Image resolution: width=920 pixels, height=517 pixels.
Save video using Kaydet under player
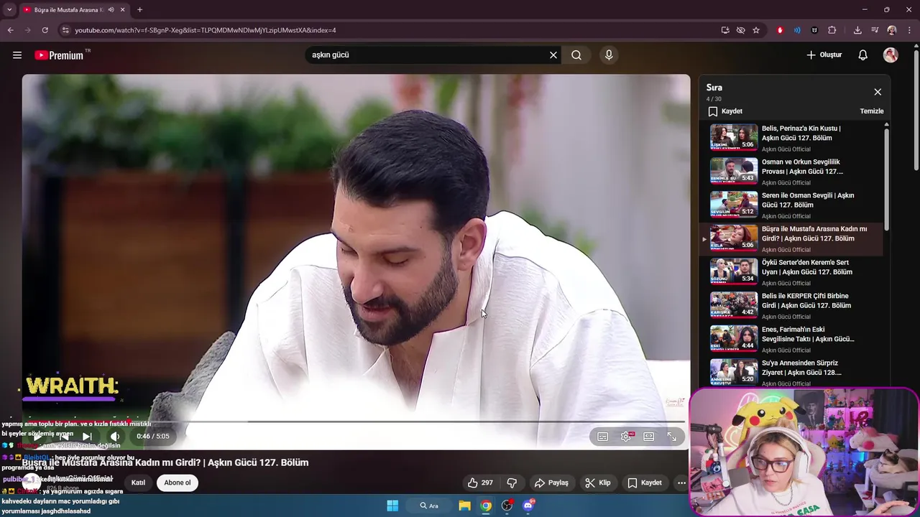point(645,483)
